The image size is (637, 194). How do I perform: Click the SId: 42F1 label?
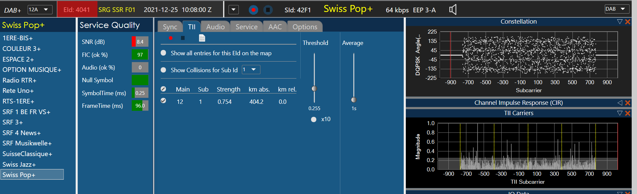298,10
